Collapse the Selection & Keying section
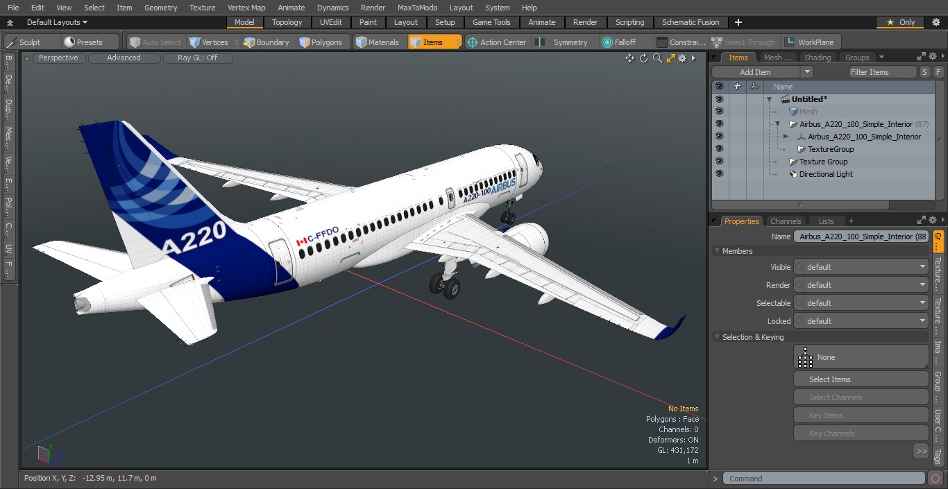Viewport: 948px width, 489px height. pos(717,337)
